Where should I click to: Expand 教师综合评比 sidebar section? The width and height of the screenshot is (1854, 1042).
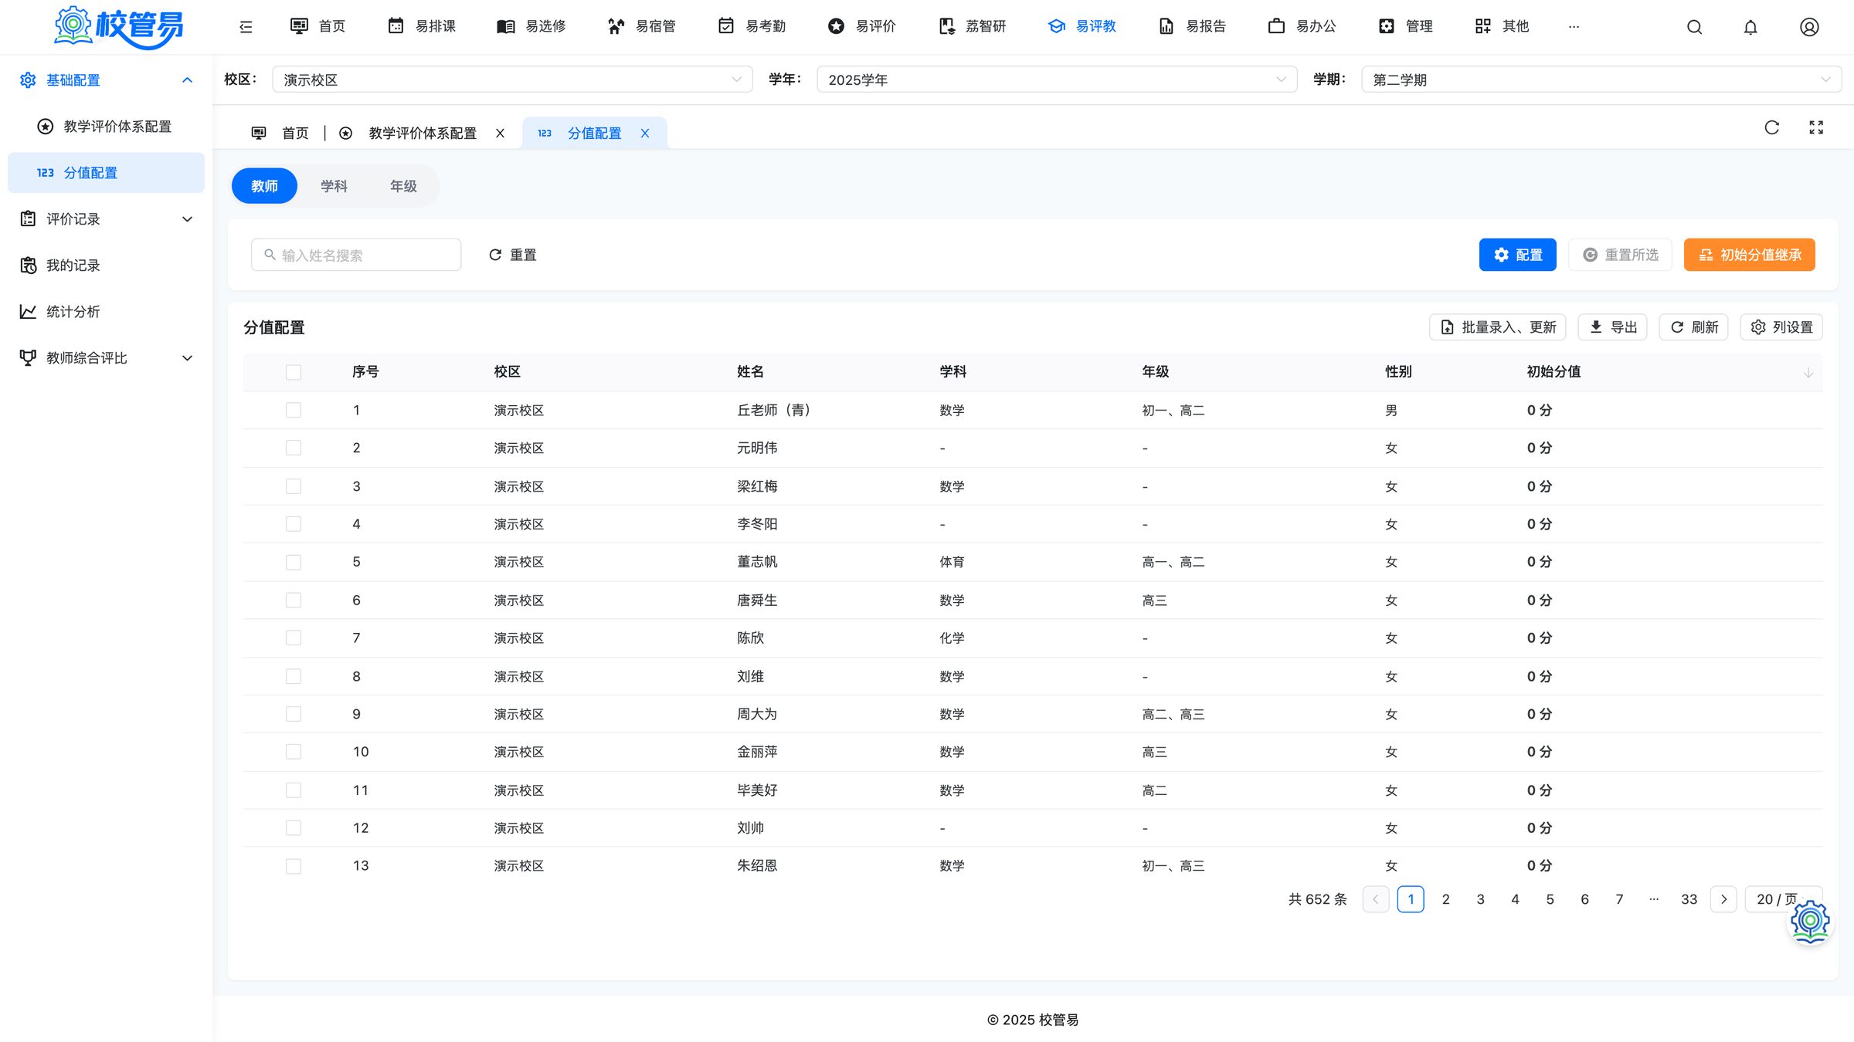[x=106, y=358]
